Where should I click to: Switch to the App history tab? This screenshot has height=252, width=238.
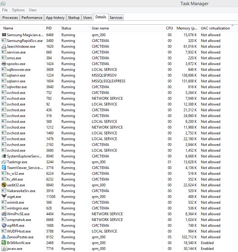[55, 18]
